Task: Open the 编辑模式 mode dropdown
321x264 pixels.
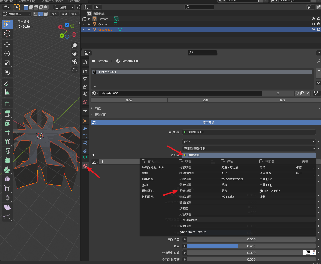Action: click(x=17, y=14)
